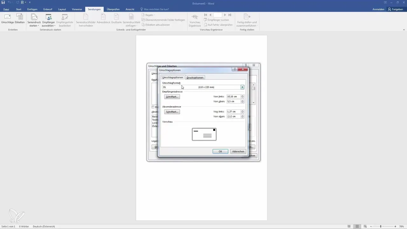Switch to the Druckoptionen tab
The width and height of the screenshot is (407, 229).
click(x=195, y=78)
